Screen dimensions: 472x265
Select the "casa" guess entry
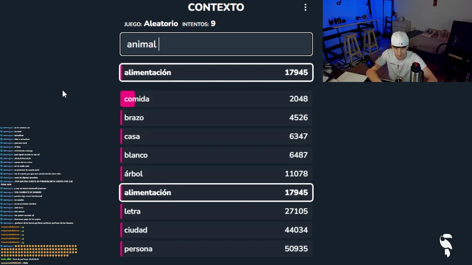(x=216, y=137)
